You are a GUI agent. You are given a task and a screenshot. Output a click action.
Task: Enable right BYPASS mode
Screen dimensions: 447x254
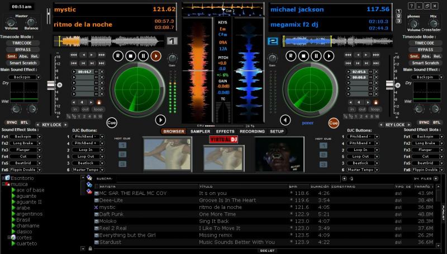425,50
